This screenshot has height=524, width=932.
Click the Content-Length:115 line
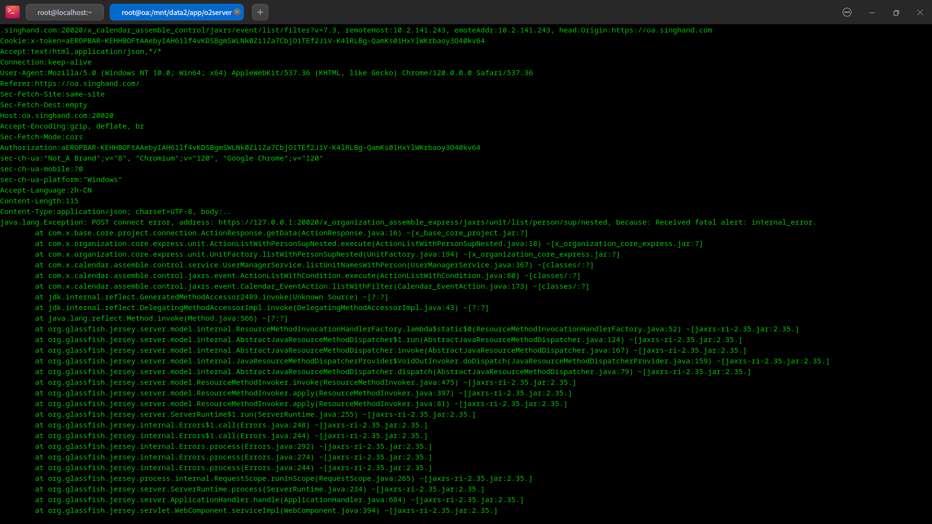click(39, 201)
